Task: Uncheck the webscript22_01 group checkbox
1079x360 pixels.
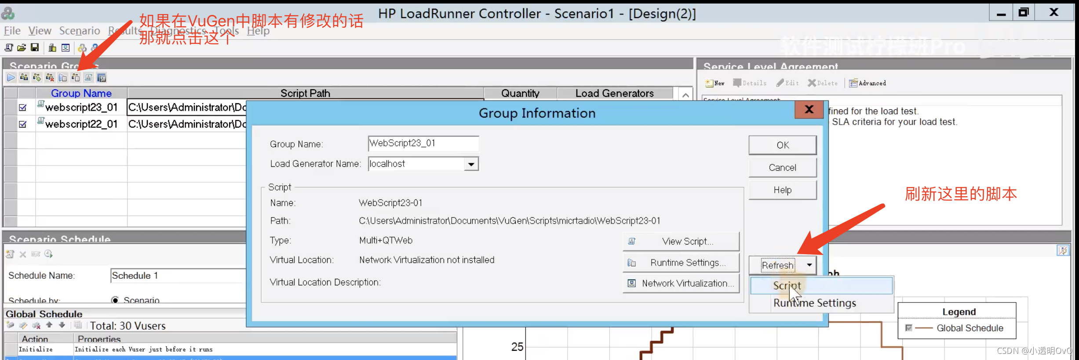Action: pos(23,124)
